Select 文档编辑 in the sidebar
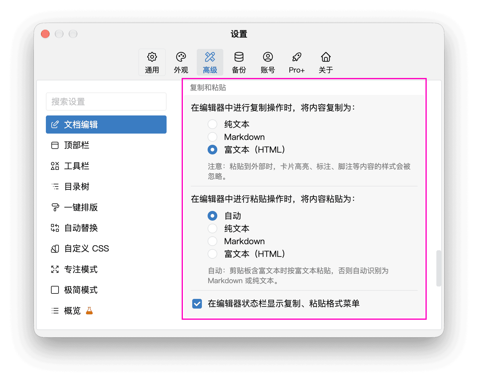Viewport: 478px width, 382px height. click(x=106, y=125)
